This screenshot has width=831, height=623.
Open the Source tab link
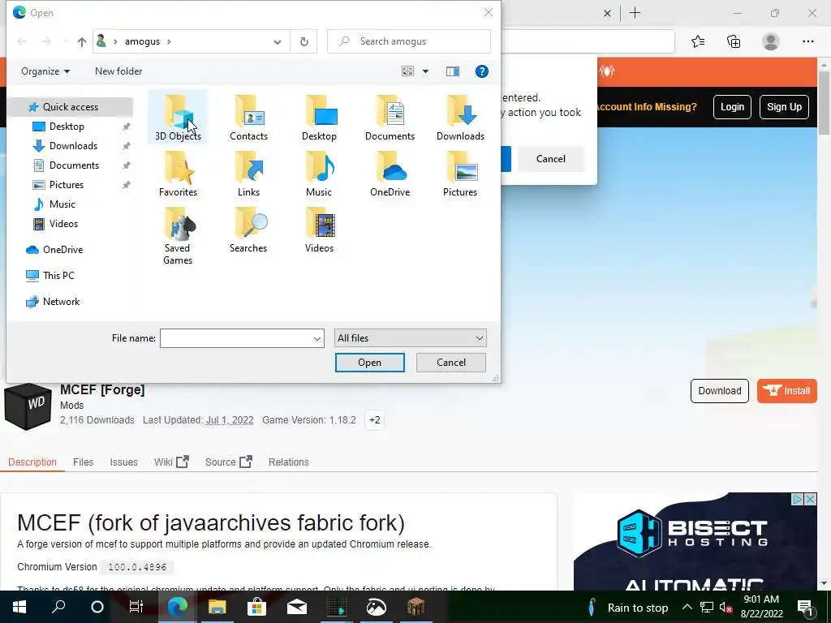[228, 462]
